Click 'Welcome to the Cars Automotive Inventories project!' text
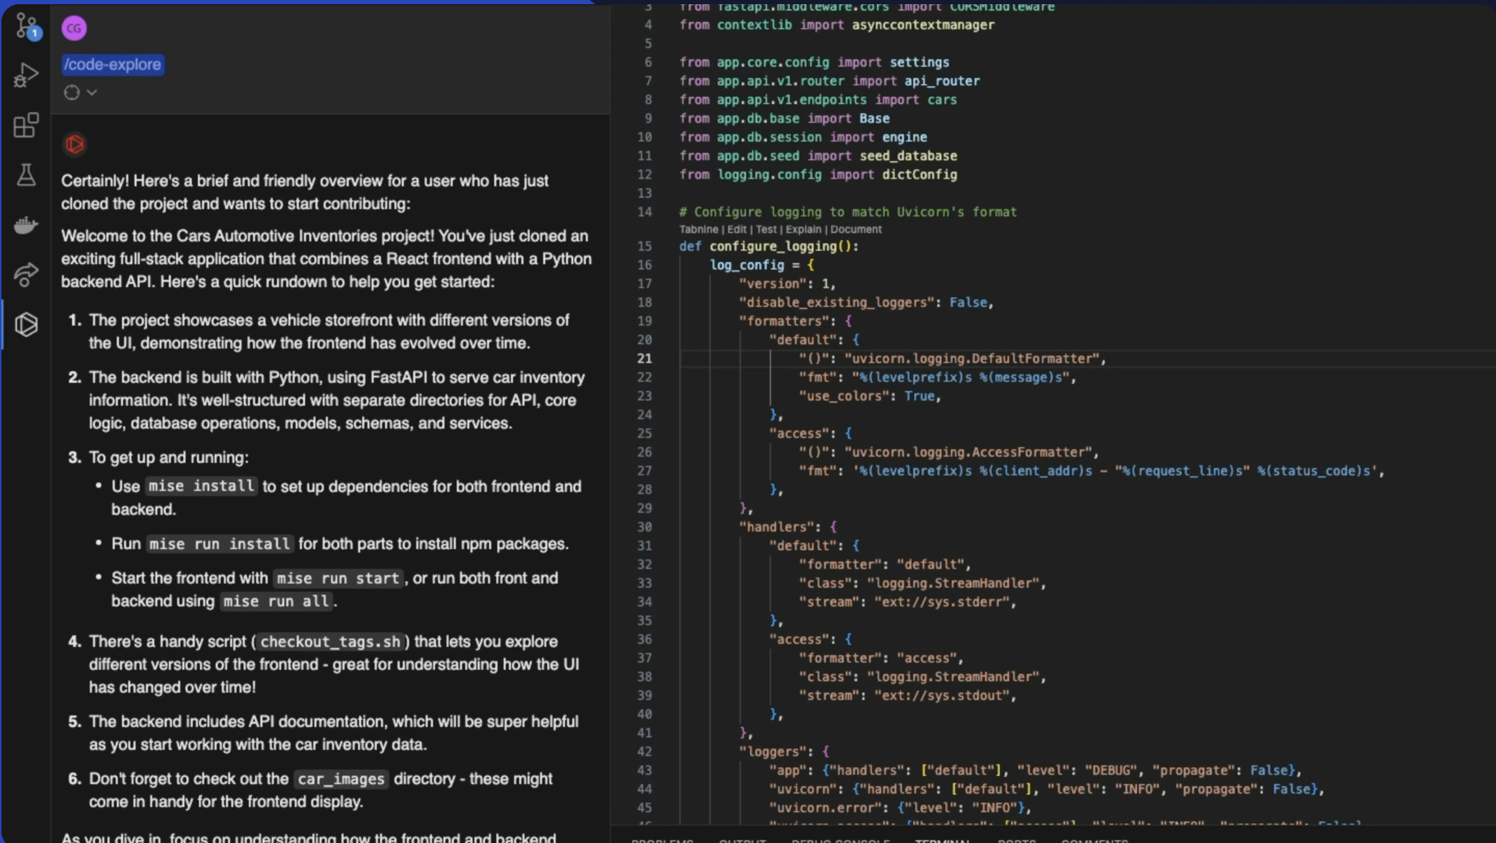 tap(248, 236)
